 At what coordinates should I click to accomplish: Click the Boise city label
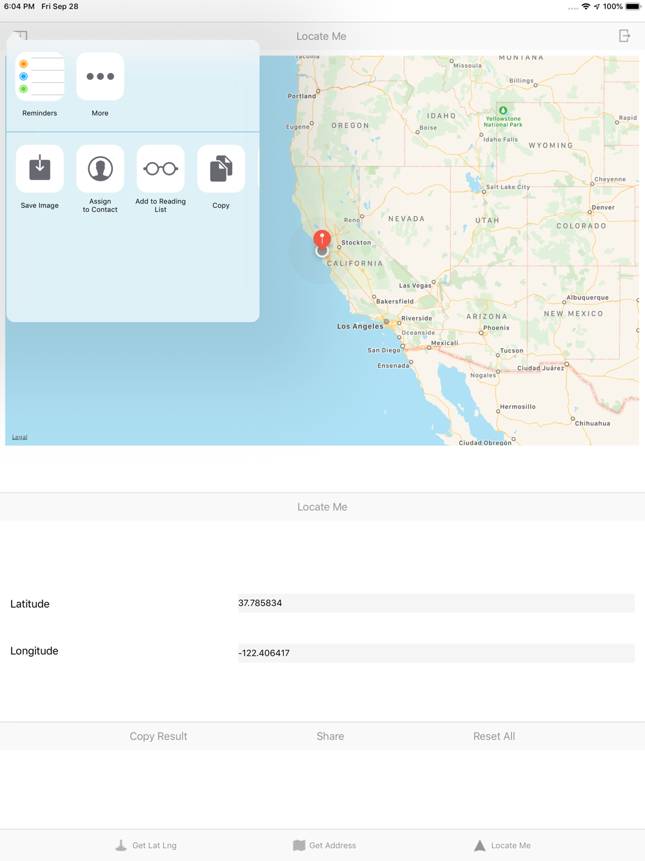click(428, 128)
